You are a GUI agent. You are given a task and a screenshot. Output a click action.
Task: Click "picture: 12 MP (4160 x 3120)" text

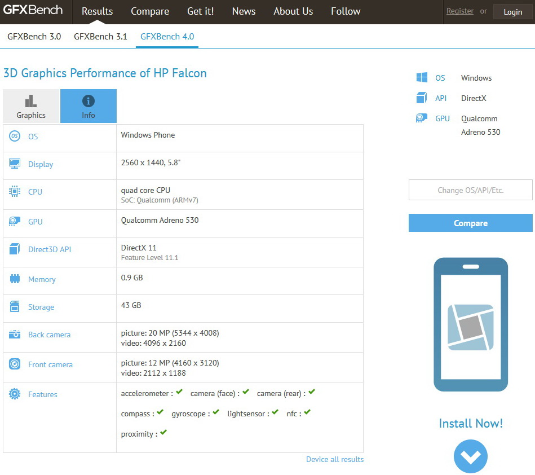tap(170, 363)
